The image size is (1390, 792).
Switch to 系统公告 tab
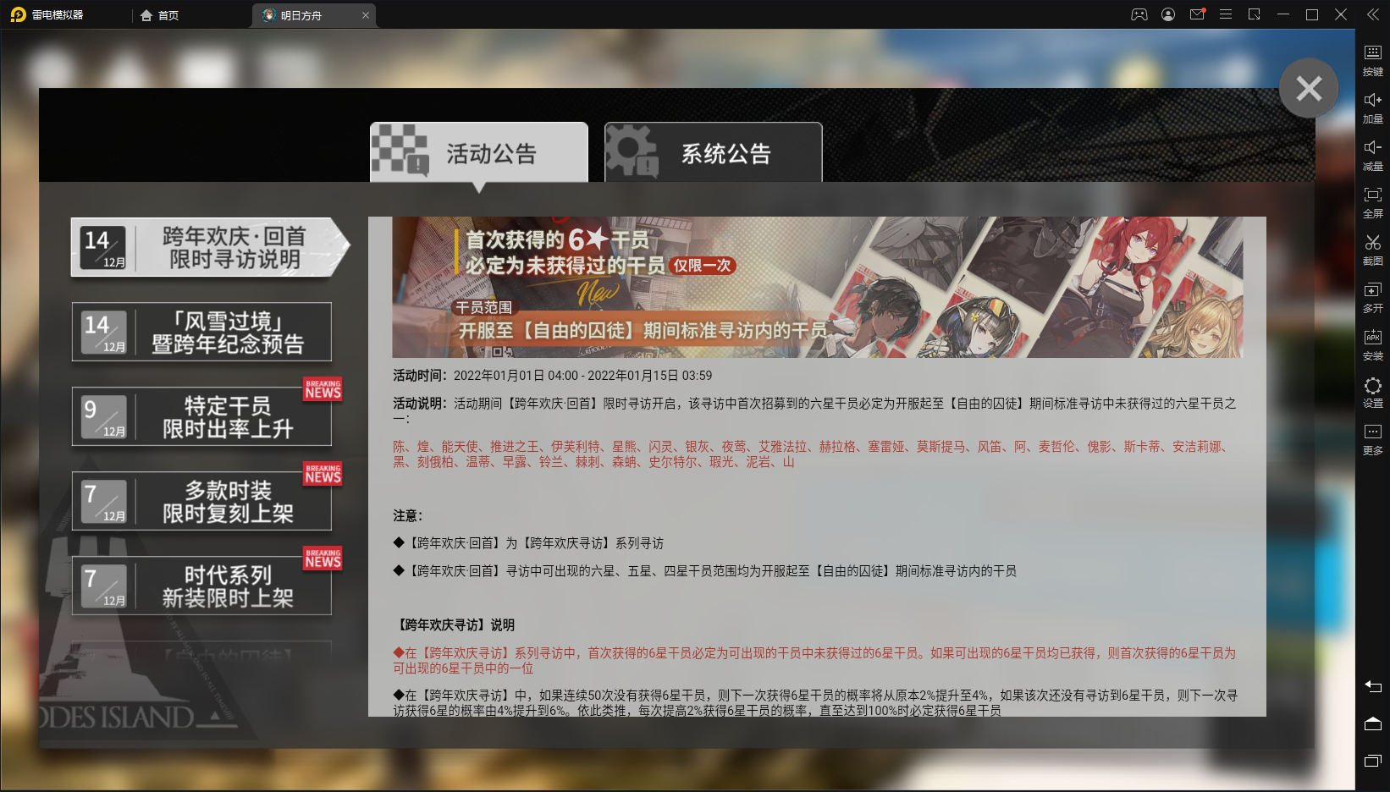click(x=714, y=152)
